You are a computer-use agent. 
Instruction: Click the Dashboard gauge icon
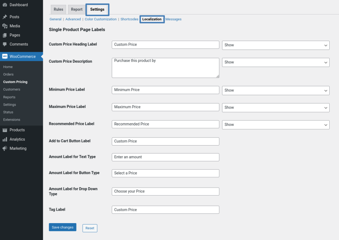point(5,5)
